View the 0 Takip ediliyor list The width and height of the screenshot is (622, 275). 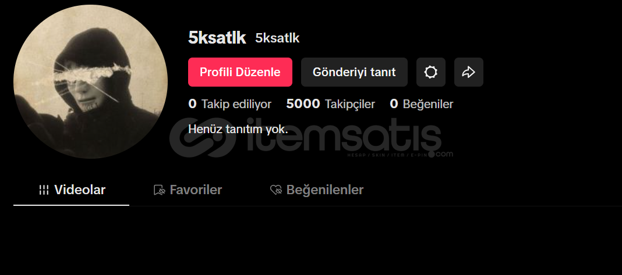pyautogui.click(x=229, y=104)
